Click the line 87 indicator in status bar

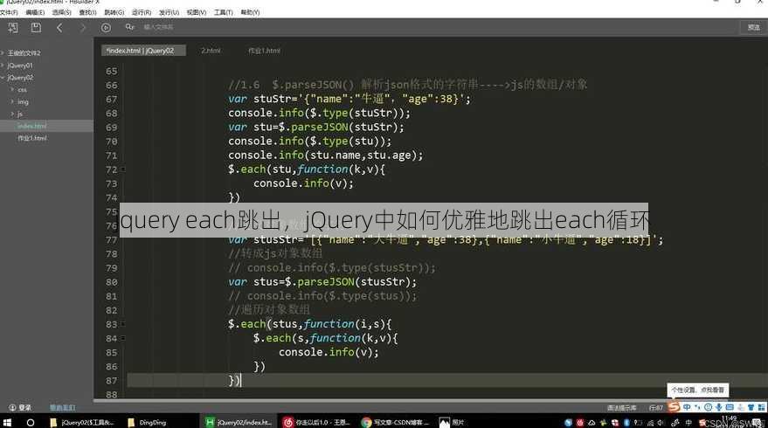click(x=656, y=407)
